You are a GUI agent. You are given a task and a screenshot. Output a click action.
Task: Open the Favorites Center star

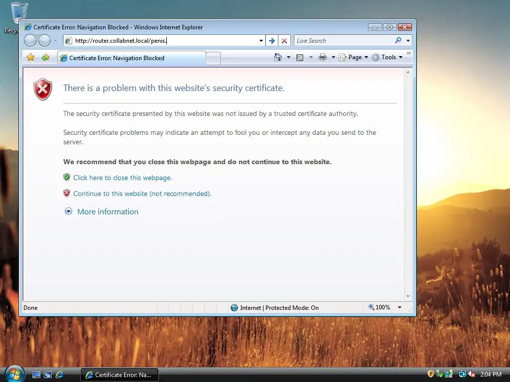[x=30, y=58]
